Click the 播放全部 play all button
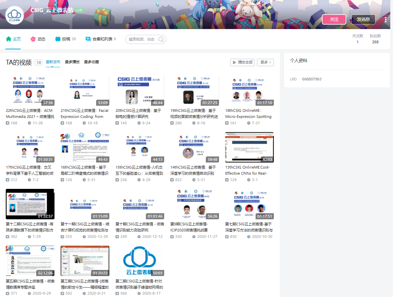The height and width of the screenshot is (297, 393). coord(242,63)
